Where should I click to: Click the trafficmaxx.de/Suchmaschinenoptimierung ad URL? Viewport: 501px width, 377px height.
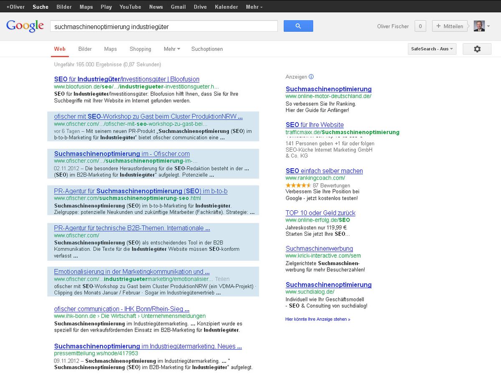[342, 132]
